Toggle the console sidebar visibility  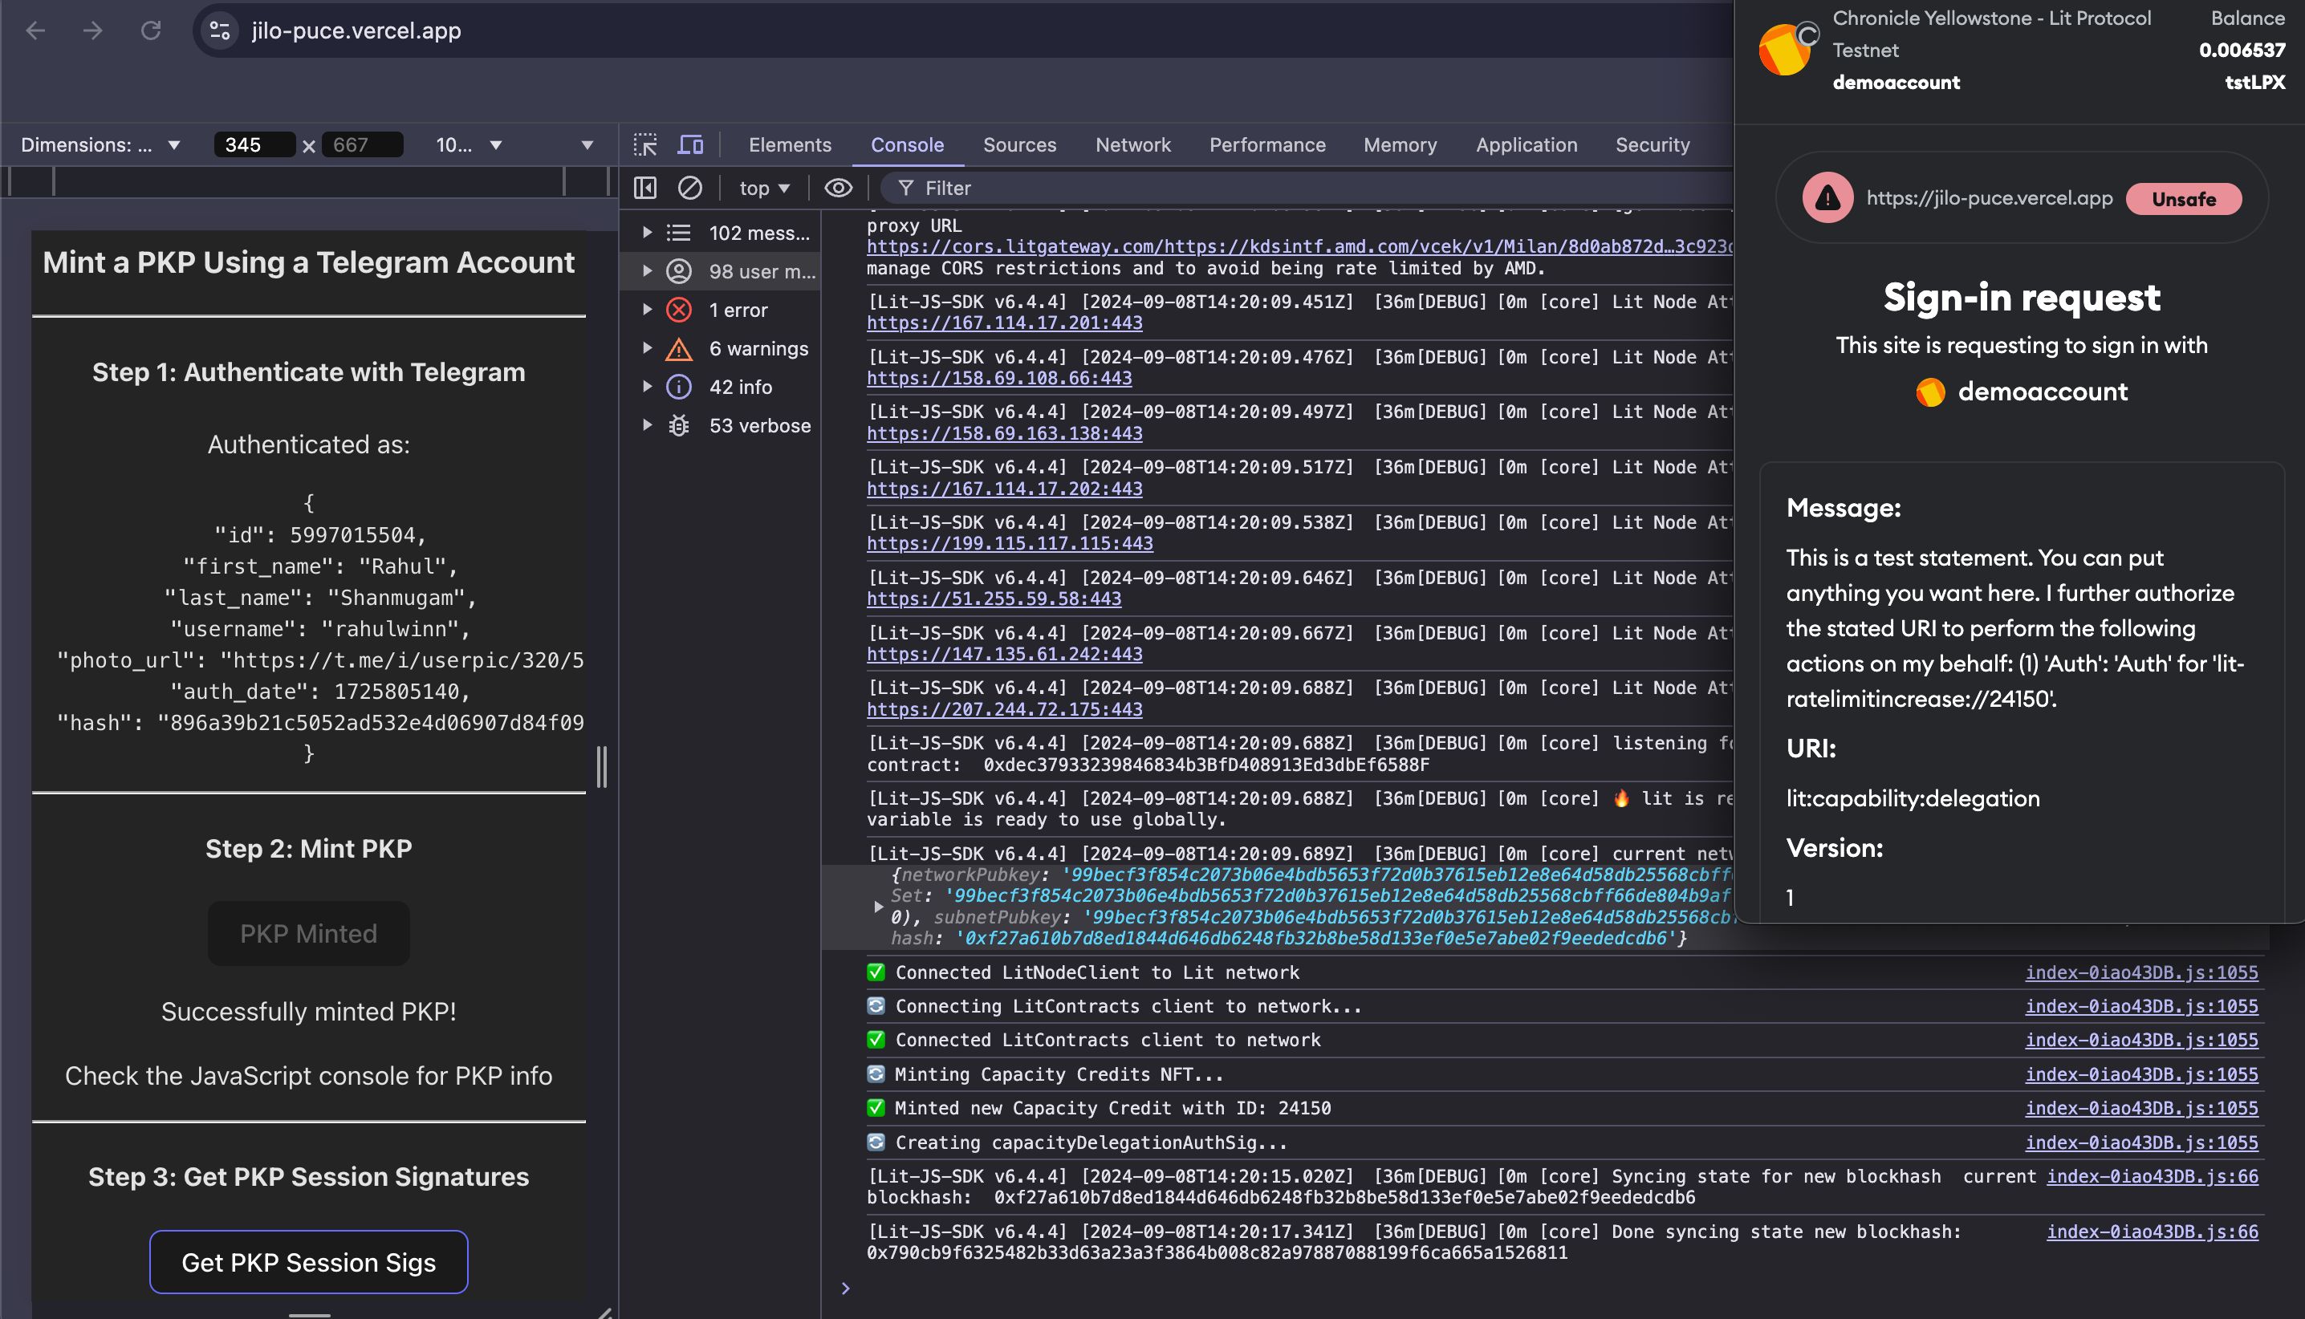(648, 187)
